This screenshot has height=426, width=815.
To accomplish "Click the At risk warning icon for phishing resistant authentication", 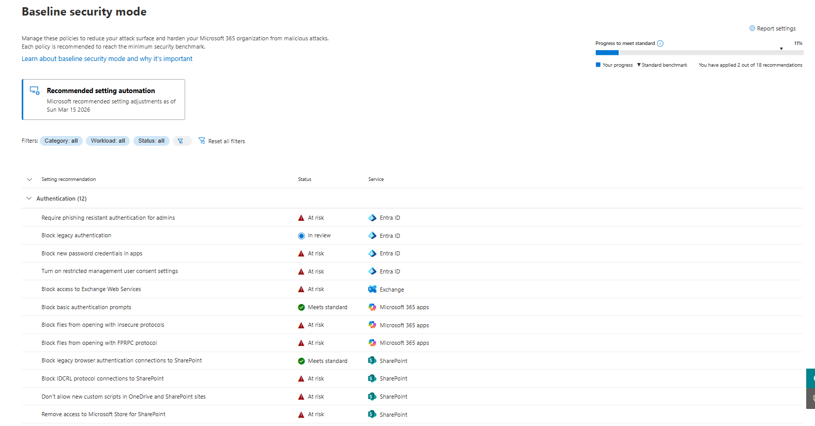I will tap(301, 218).
